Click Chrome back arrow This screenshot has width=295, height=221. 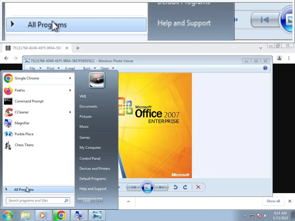(6, 58)
